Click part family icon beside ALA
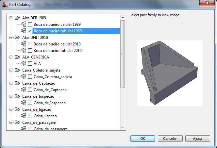The height and width of the screenshot is (148, 217). (24, 64)
